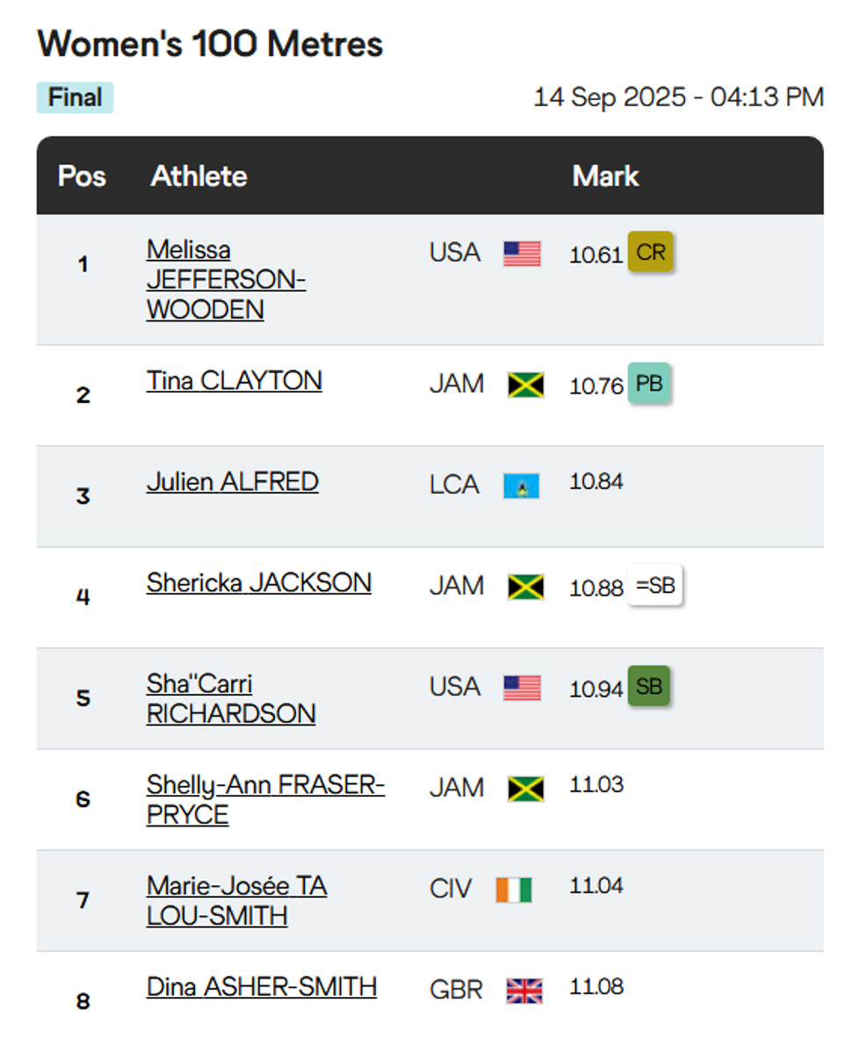Click the Final round label

click(x=75, y=97)
